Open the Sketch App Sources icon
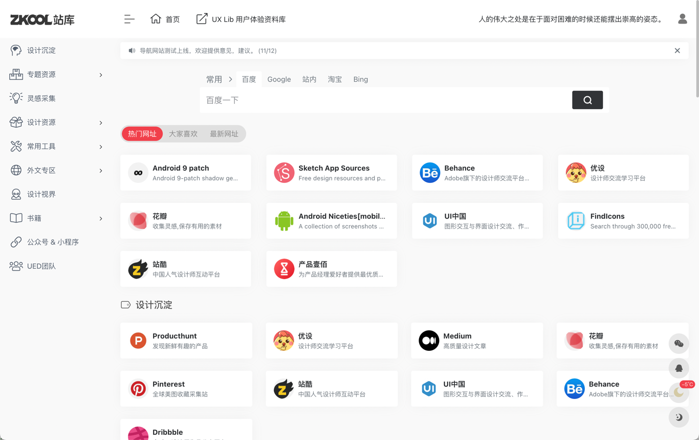The height and width of the screenshot is (440, 699). pos(284,173)
